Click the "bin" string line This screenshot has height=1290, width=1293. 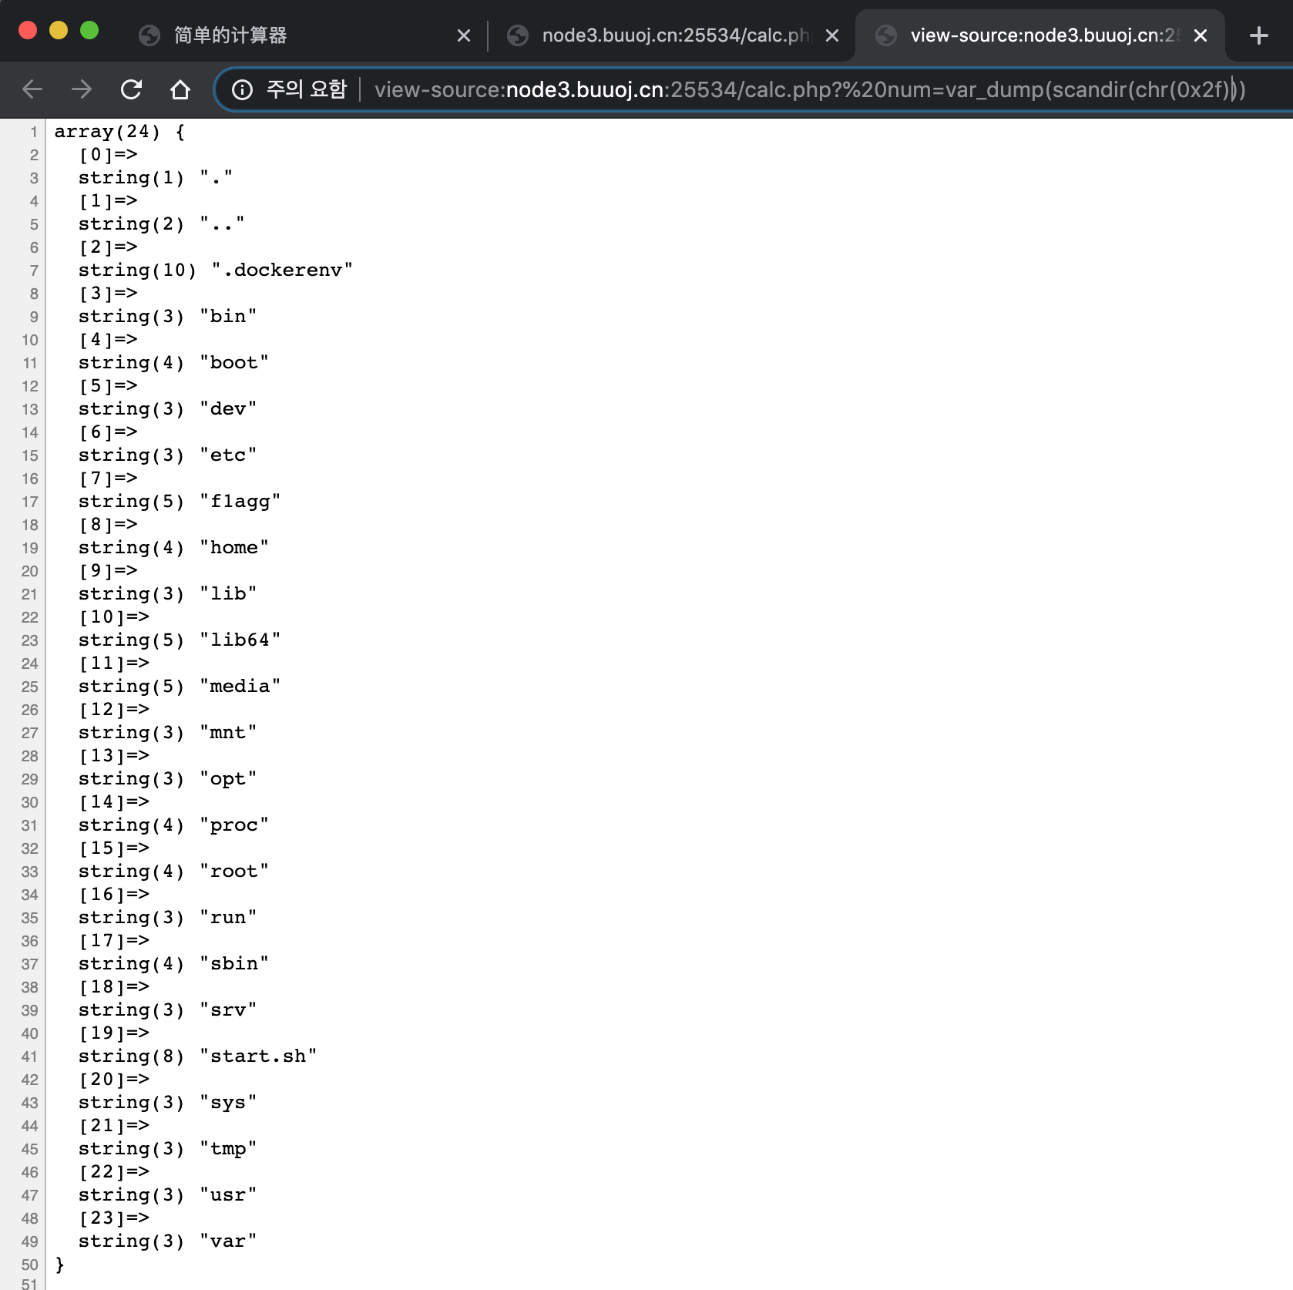(x=167, y=317)
